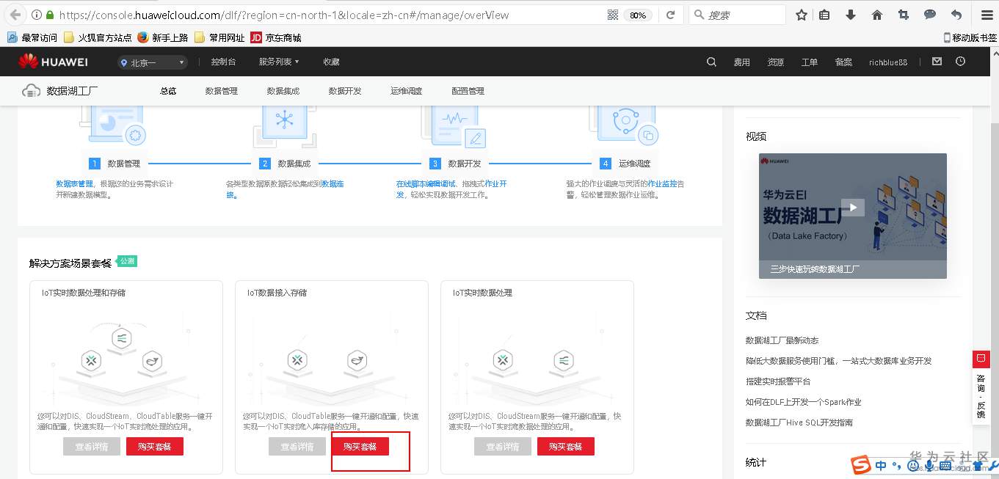Click the clock history icon in the top bar
The height and width of the screenshot is (479, 999).
pos(960,62)
